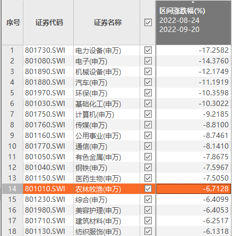The width and height of the screenshot is (232, 236).
Task: Click the sort arrow above 区间涨跌幅
Action: 193,2
